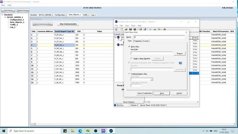Click the Common Address column header
Screen dimensions: 238x134
(45, 31)
